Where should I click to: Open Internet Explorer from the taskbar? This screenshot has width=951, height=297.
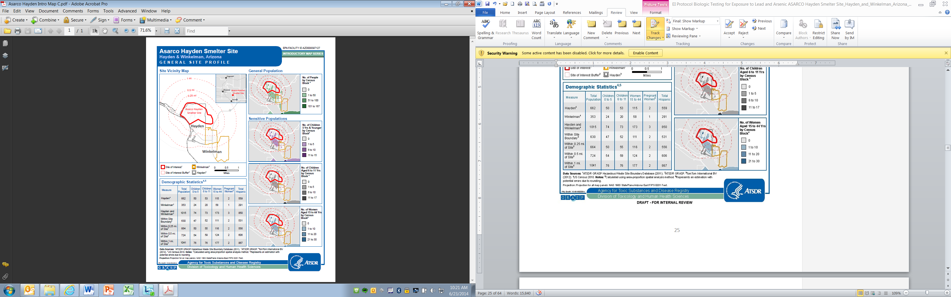tap(69, 290)
